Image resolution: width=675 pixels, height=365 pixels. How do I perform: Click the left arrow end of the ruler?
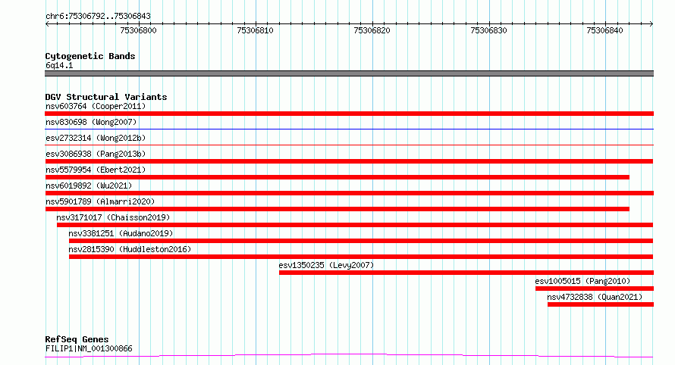coord(47,24)
